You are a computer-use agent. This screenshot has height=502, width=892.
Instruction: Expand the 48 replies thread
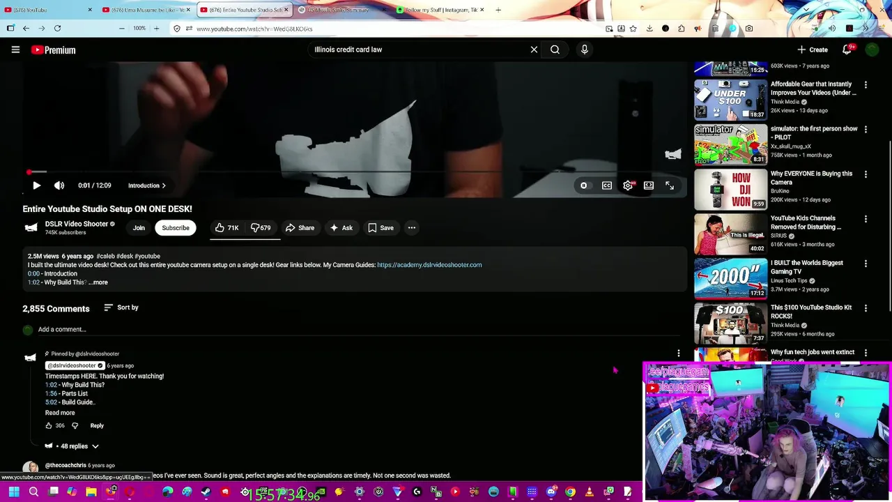(72, 446)
